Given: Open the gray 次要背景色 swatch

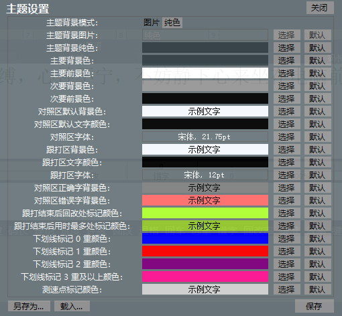Looking at the screenshot, I should (205, 86).
